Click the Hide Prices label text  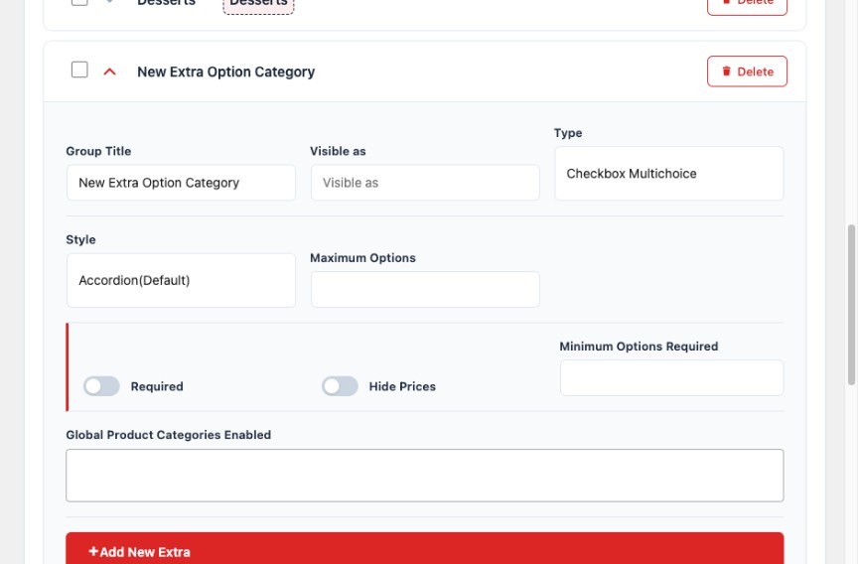tap(402, 386)
